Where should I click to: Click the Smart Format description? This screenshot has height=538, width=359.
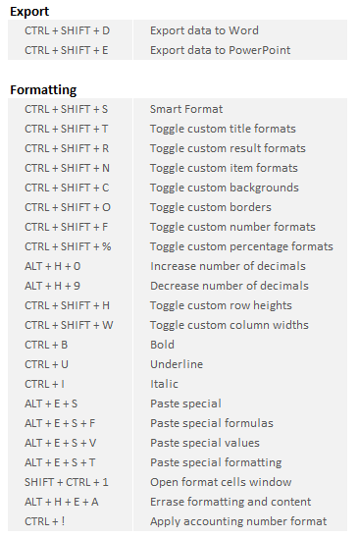tap(186, 109)
